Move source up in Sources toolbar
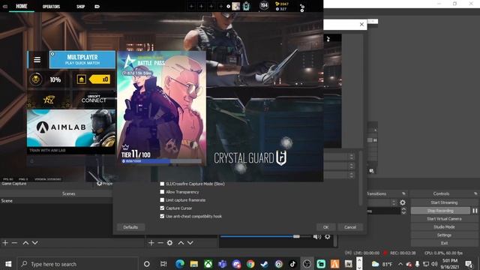480x270 pixels. pyautogui.click(x=181, y=243)
